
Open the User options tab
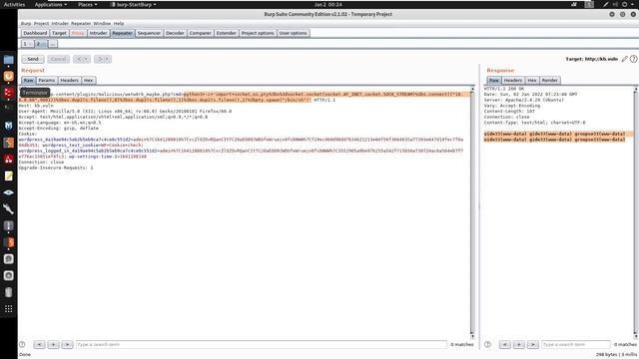[293, 33]
